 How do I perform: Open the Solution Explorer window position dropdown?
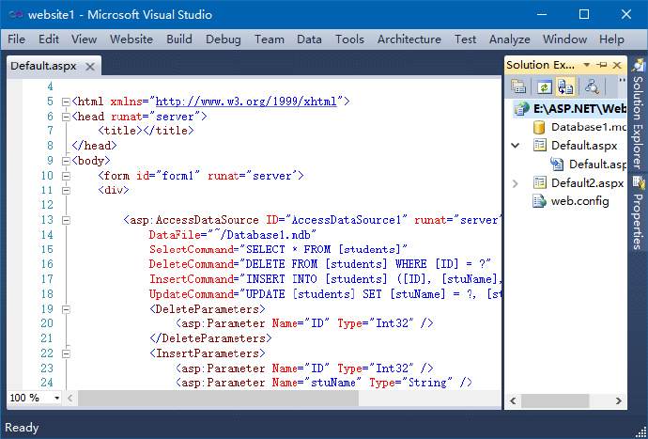coord(586,65)
